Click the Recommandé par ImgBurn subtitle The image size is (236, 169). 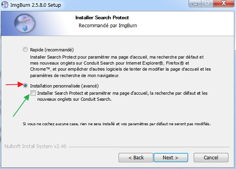pyautogui.click(x=108, y=26)
